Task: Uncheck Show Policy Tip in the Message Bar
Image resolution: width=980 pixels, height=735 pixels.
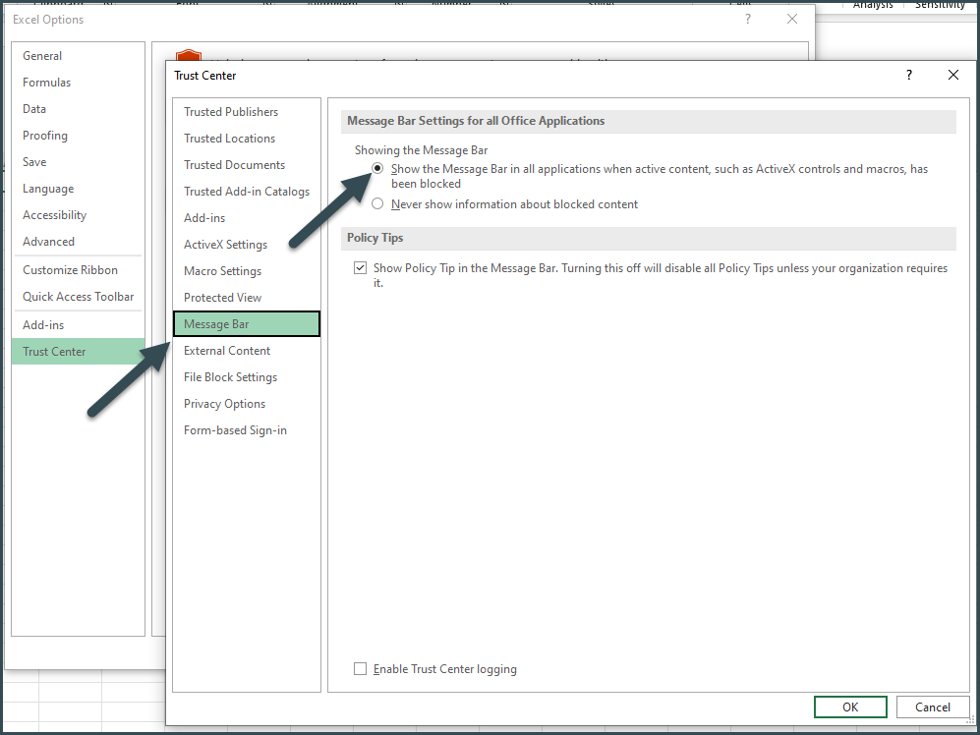Action: (x=360, y=267)
